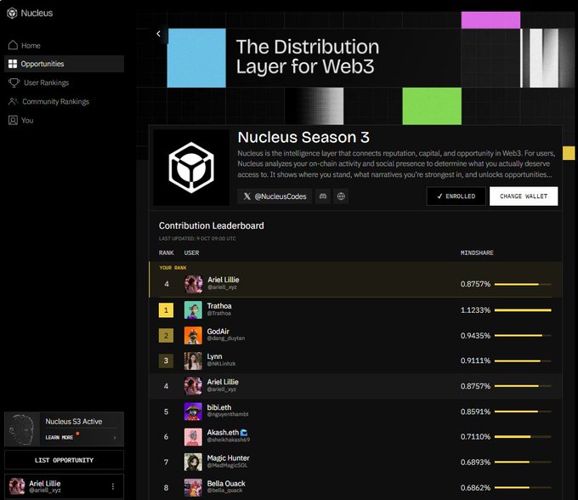Screen dimensions: 578x500
Task: Open the three-dot menu beside Ariel Lillie
Action: (113, 486)
